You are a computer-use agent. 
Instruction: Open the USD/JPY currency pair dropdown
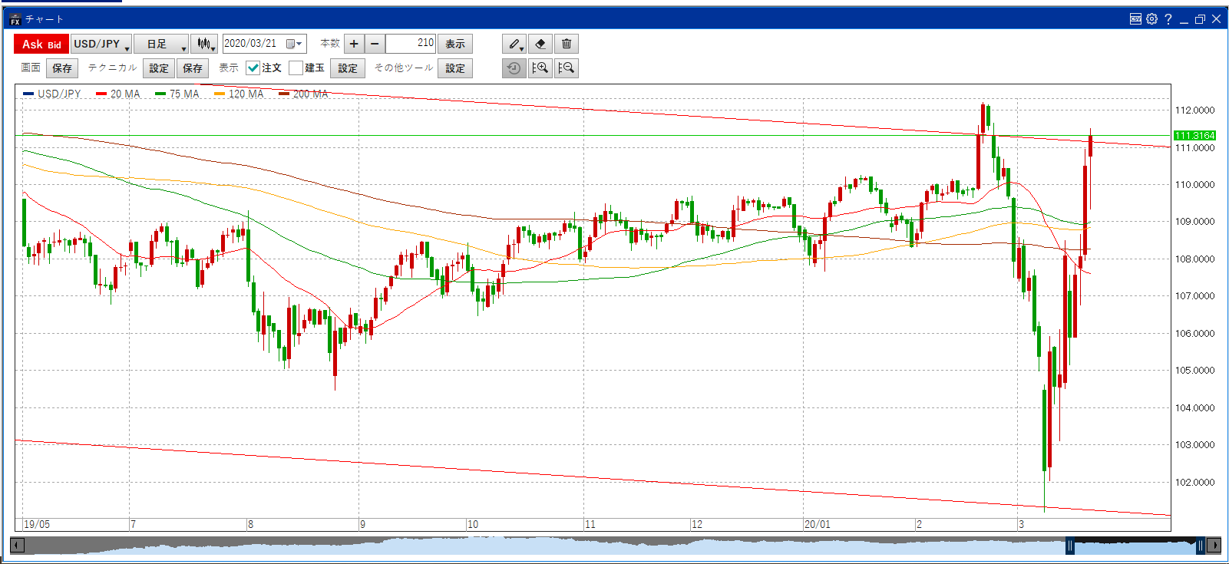coord(101,44)
